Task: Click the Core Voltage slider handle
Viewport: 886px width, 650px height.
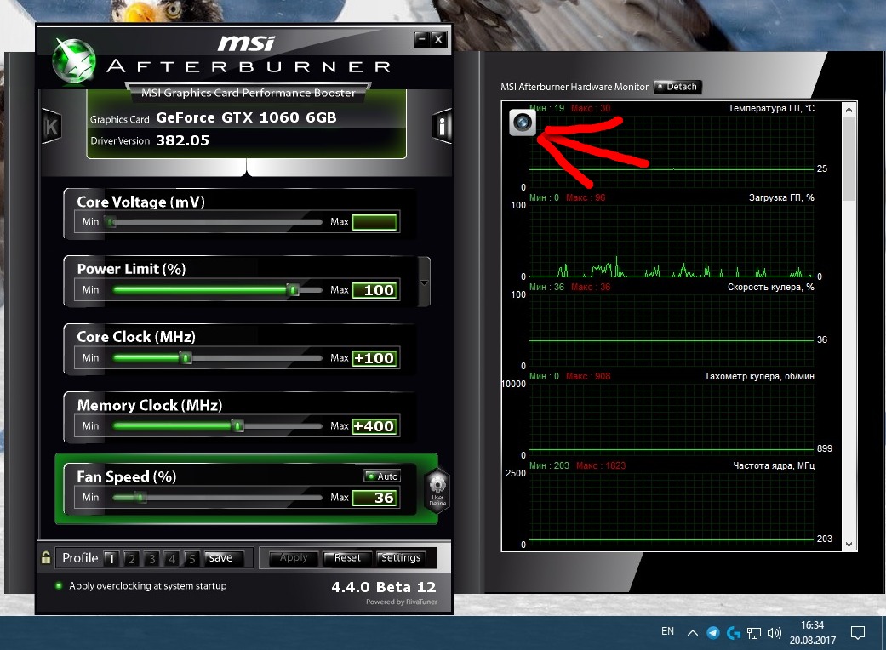Action: [x=111, y=222]
